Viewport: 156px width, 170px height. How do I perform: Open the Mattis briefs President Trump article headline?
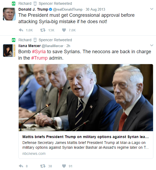(85, 137)
